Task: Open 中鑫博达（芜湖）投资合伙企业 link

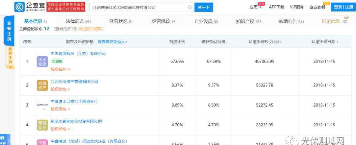Action: pos(89,141)
